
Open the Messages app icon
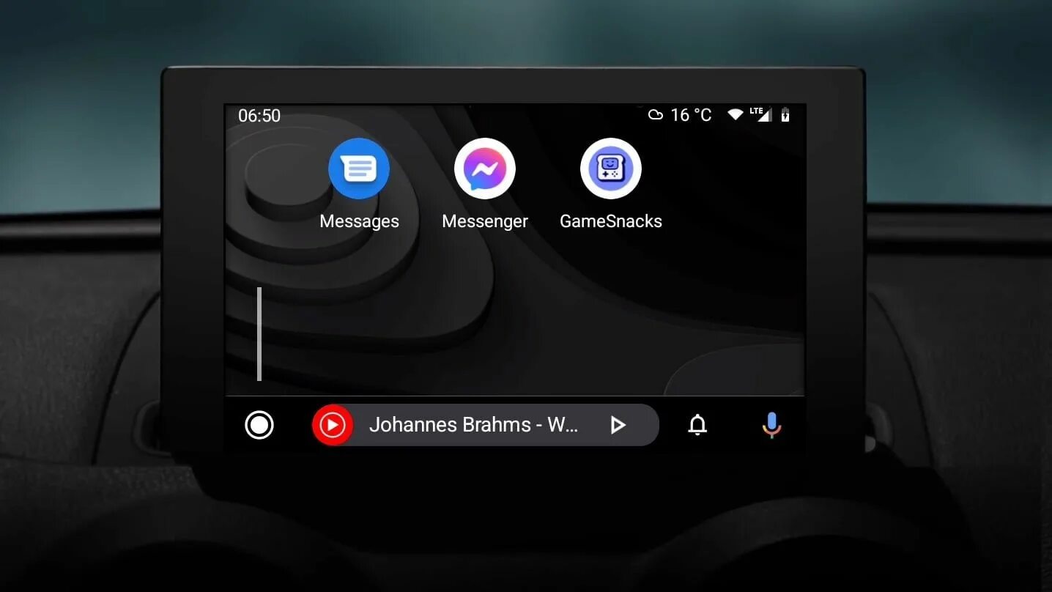[359, 169]
